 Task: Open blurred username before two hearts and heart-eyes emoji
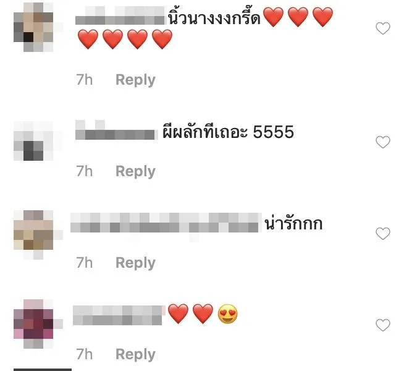tap(119, 315)
